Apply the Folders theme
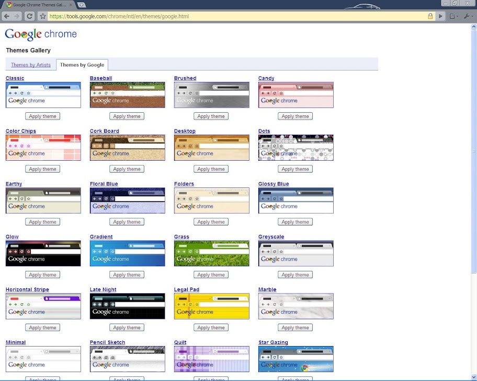The image size is (477, 381). pyautogui.click(x=211, y=222)
